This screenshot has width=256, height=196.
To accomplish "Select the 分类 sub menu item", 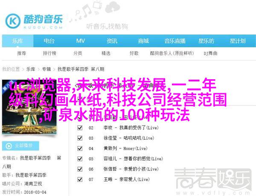I will [x=78, y=53].
